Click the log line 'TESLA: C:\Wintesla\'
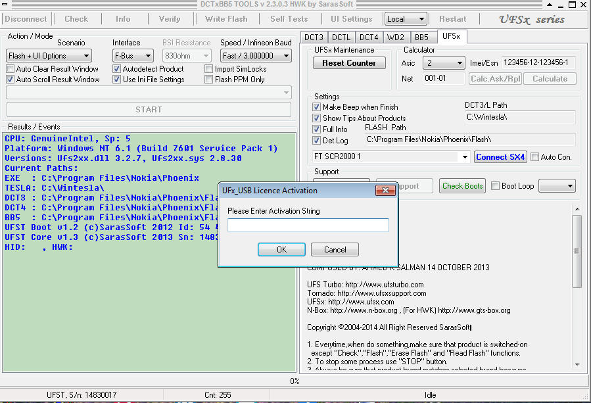The width and height of the screenshot is (591, 403). point(55,188)
